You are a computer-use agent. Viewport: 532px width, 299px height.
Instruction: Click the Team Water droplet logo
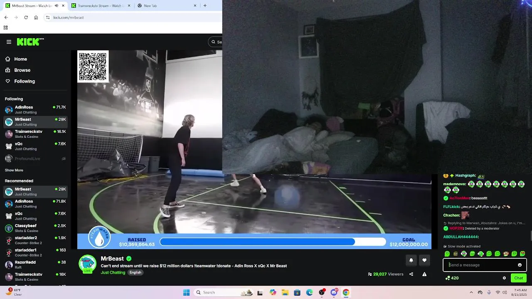99,238
